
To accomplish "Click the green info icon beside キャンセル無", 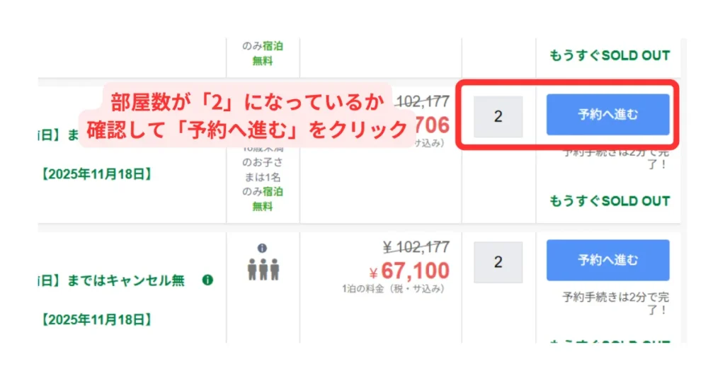I will [x=207, y=280].
